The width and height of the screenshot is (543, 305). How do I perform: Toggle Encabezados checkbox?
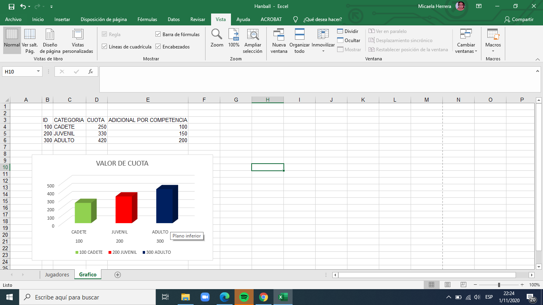pos(158,46)
